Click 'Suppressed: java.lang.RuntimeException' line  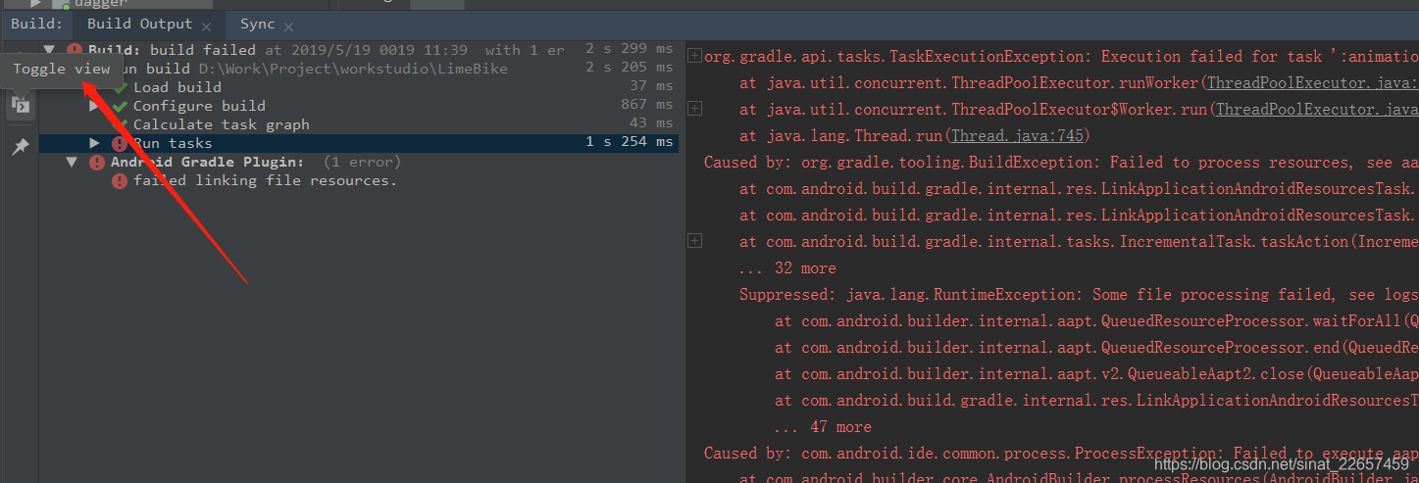(x=1079, y=294)
